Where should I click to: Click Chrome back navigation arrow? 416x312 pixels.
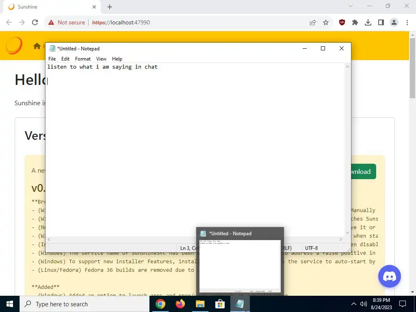pyautogui.click(x=9, y=23)
